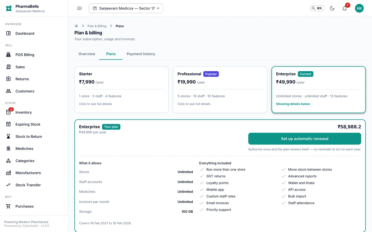Switch to the Overview tab
Viewport: 372px width, 232px height.
(87, 54)
